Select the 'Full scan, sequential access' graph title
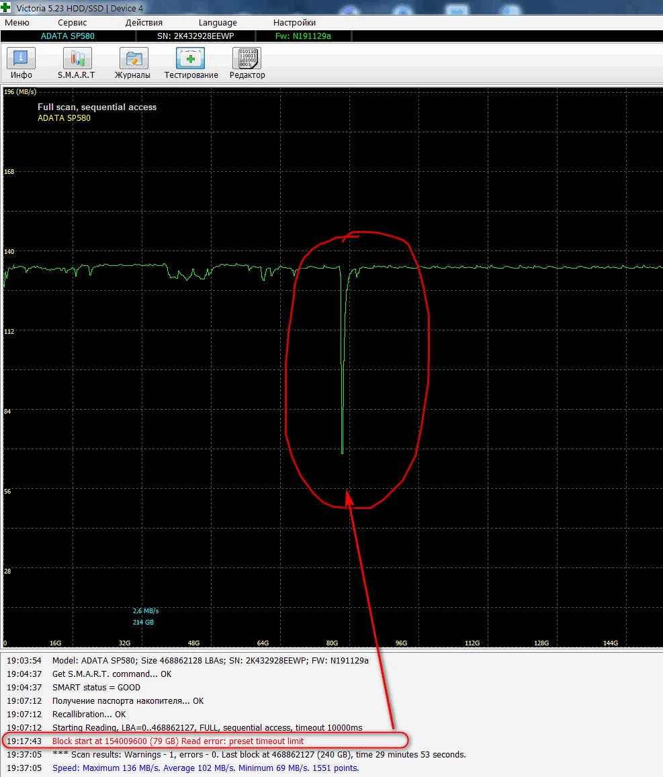Image resolution: width=663 pixels, height=777 pixels. 97,107
